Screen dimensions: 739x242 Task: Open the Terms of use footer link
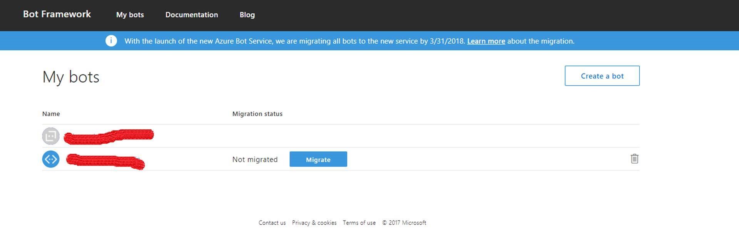[359, 223]
